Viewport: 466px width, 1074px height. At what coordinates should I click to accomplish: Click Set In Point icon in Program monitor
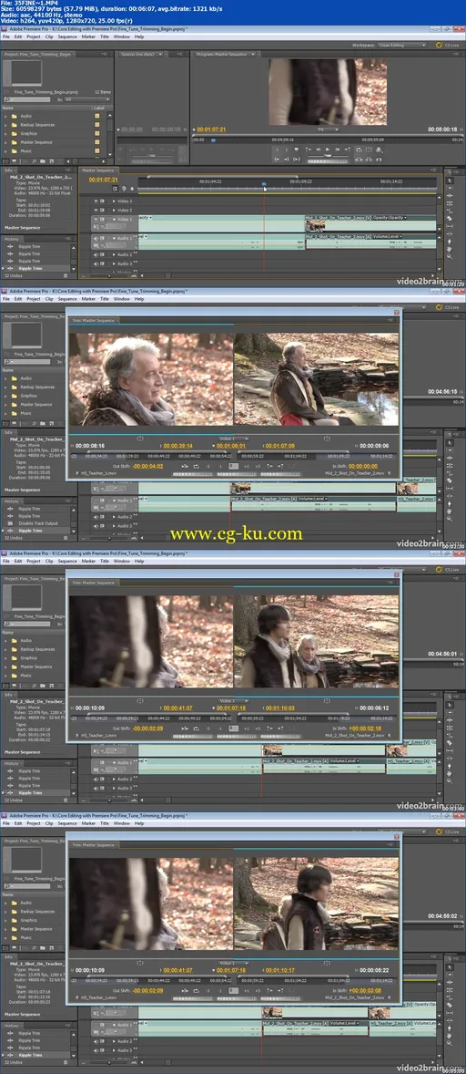(x=278, y=149)
